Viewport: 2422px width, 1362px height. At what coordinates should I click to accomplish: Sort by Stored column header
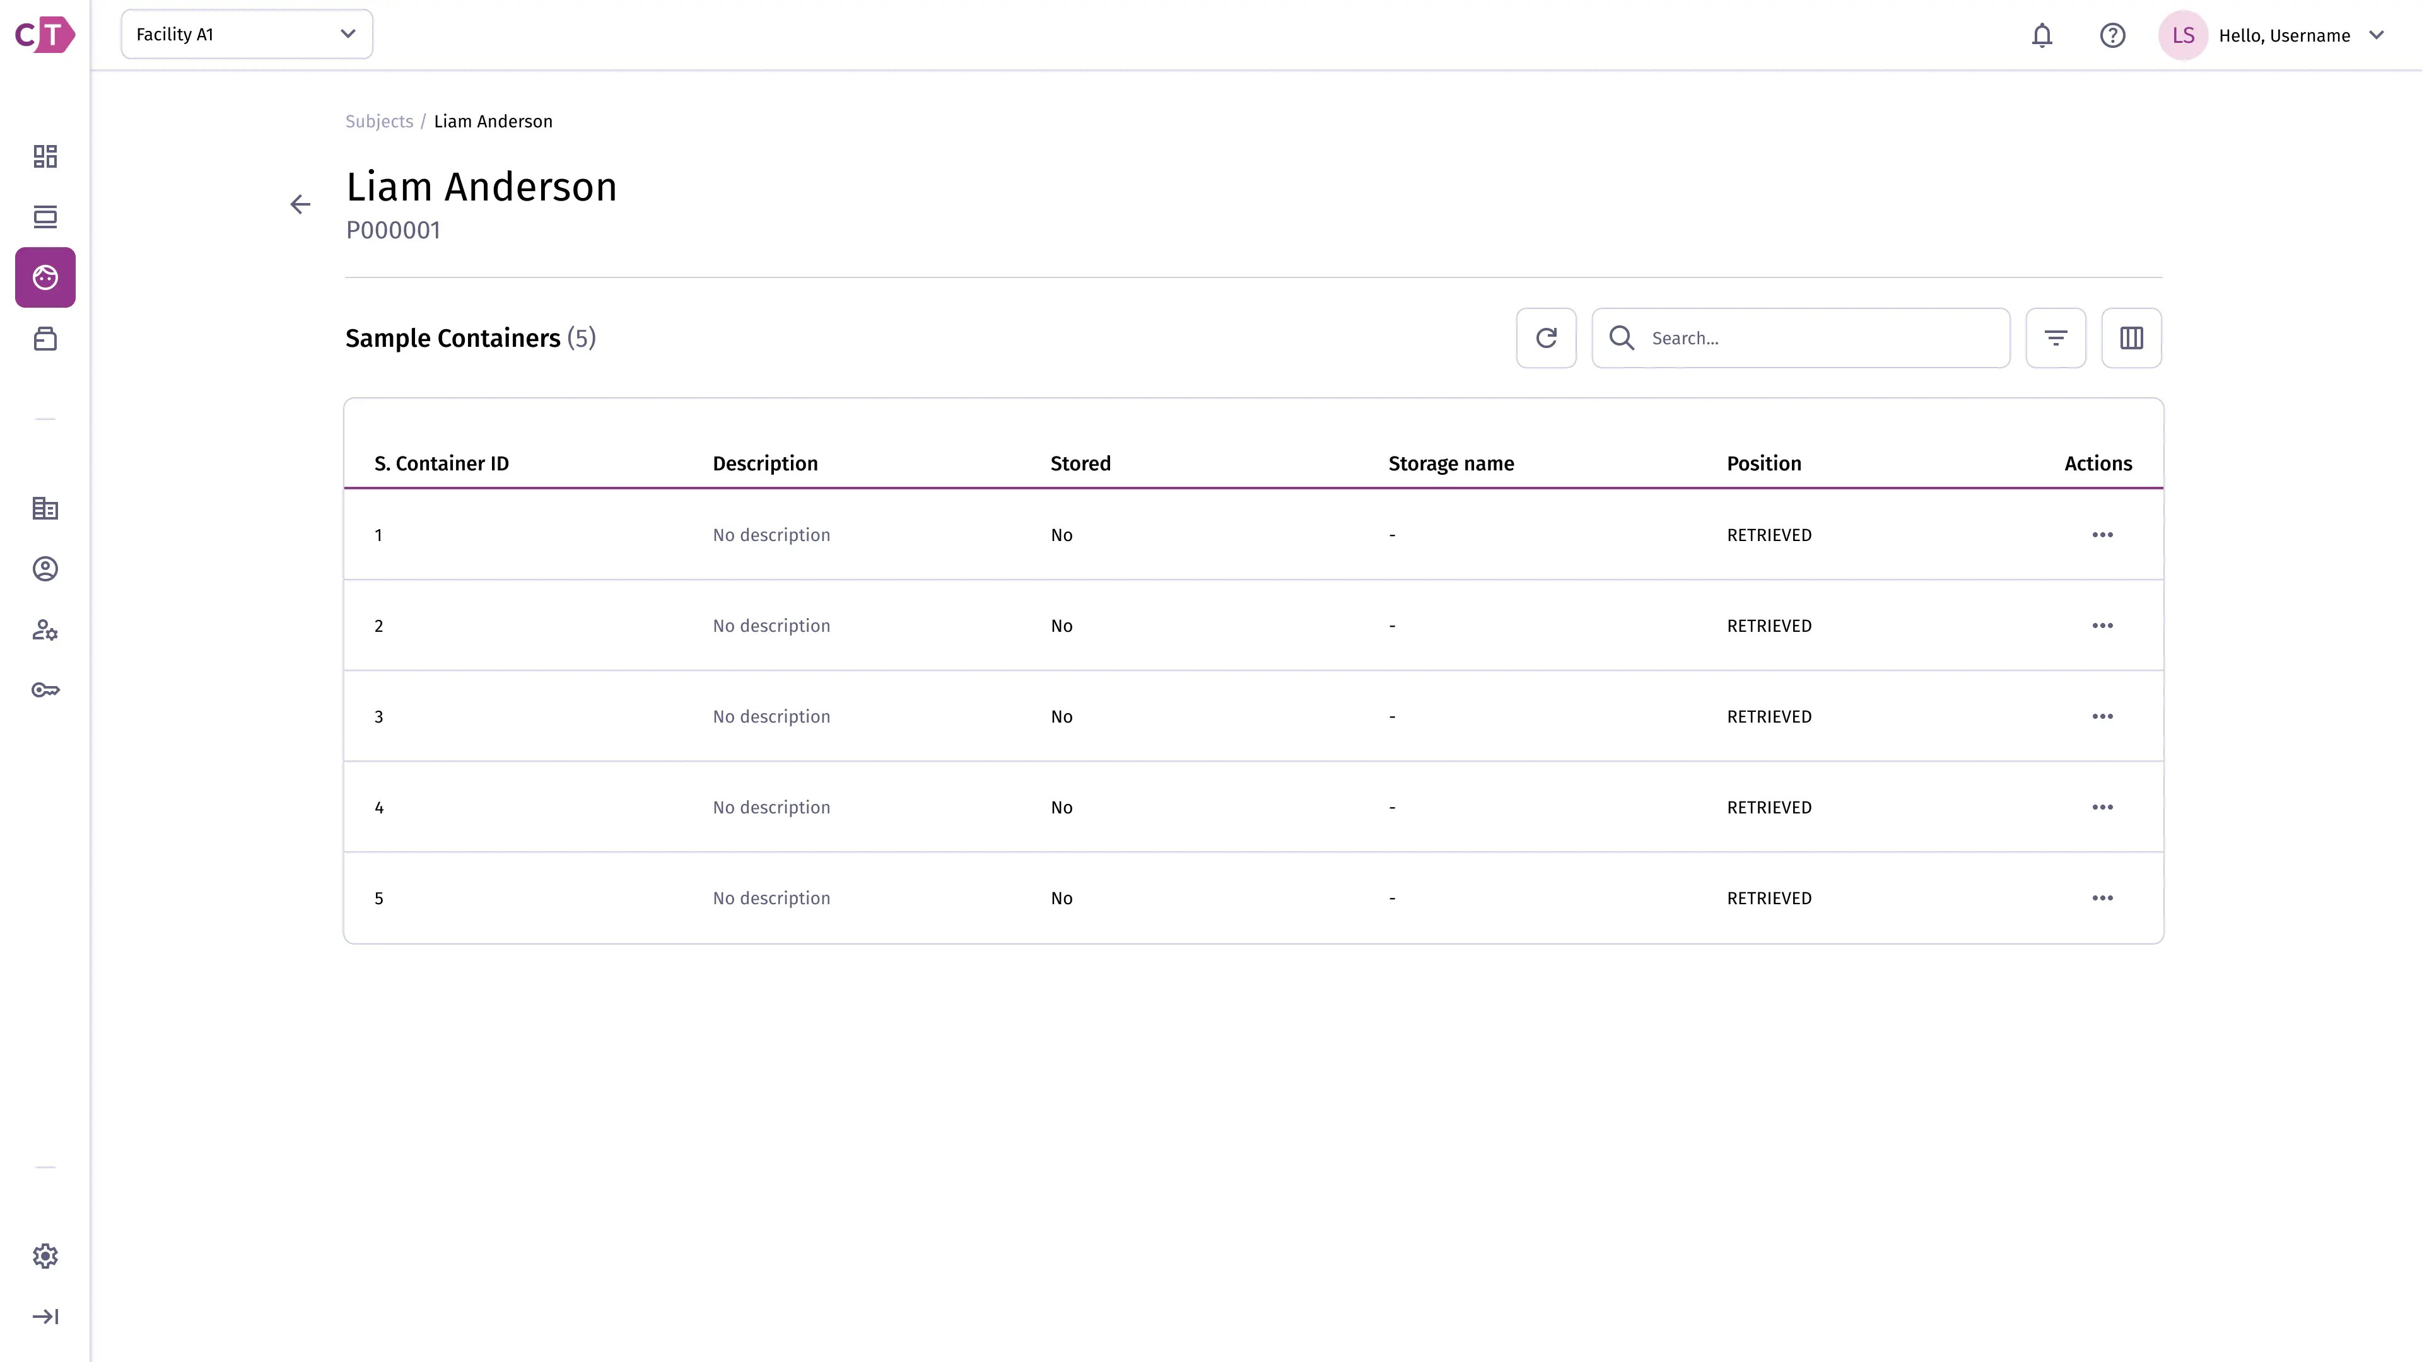pos(1080,463)
